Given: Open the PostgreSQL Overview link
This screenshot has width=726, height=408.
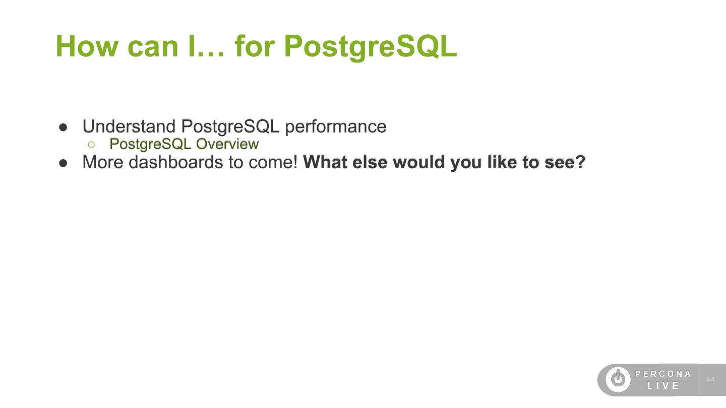Looking at the screenshot, I should pyautogui.click(x=184, y=144).
